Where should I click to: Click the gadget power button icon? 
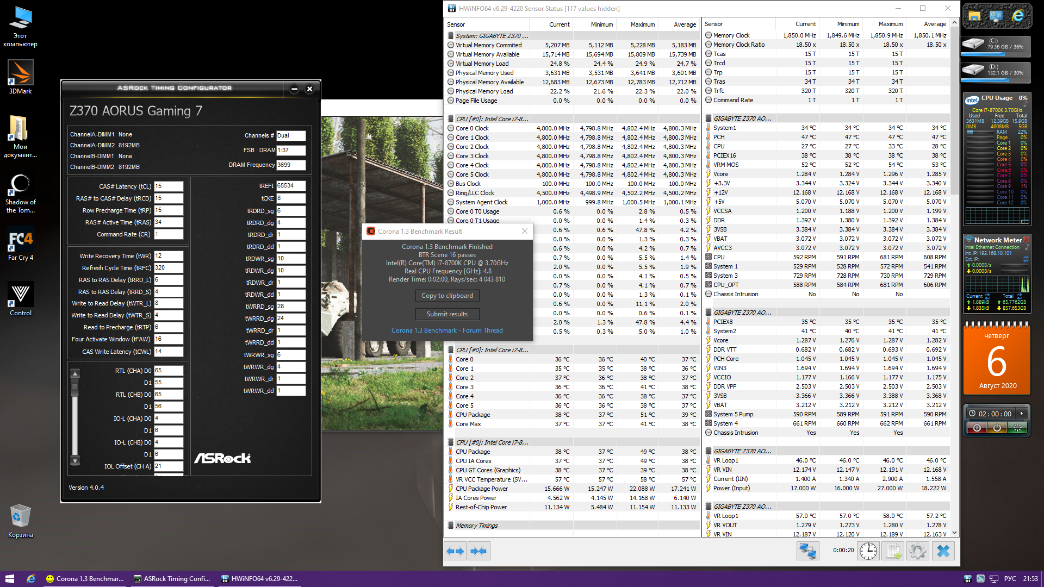pos(997,428)
